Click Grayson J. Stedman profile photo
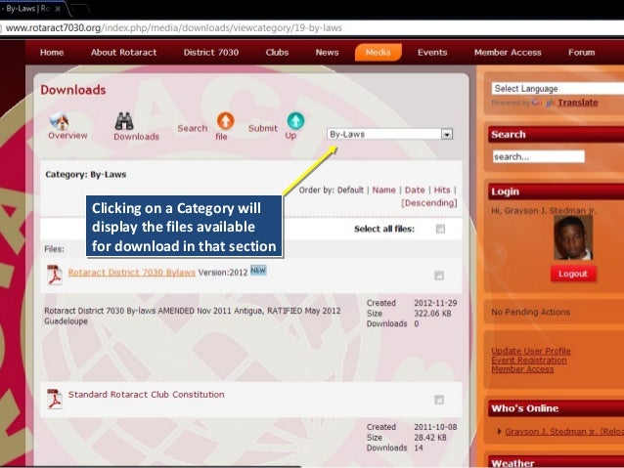The image size is (624, 468). pos(573,237)
